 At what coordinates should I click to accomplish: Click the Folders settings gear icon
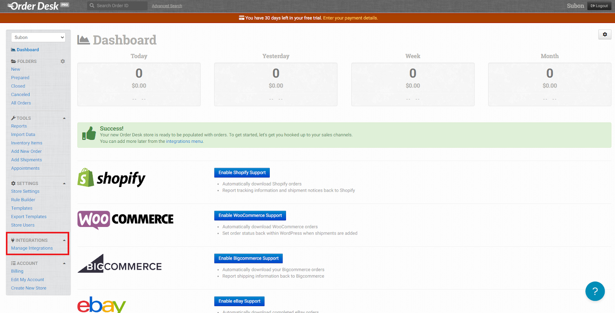pyautogui.click(x=63, y=61)
